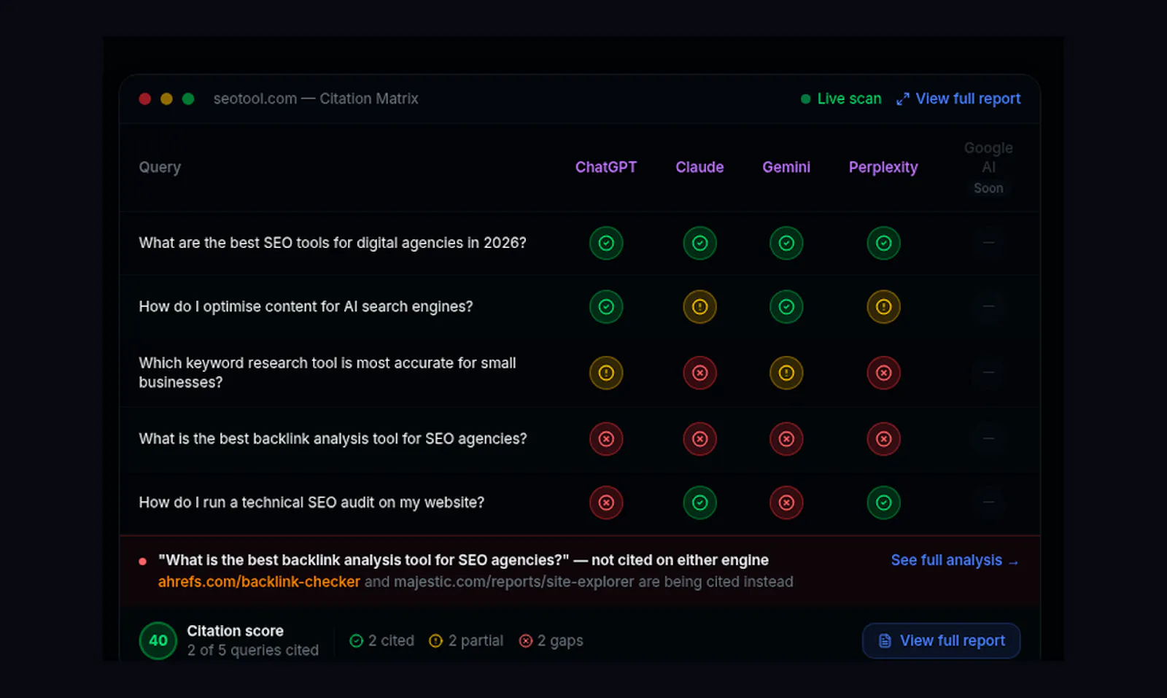The image size is (1167, 698).
Task: Click ChatGPT cited icon for optimise content query
Action: 606,307
